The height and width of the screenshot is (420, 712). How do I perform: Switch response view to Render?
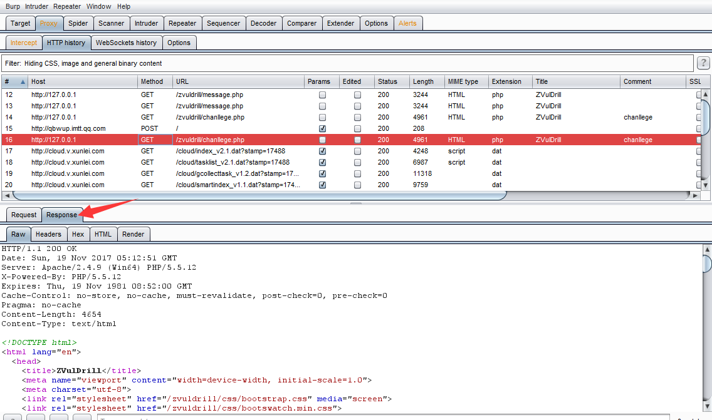point(133,234)
